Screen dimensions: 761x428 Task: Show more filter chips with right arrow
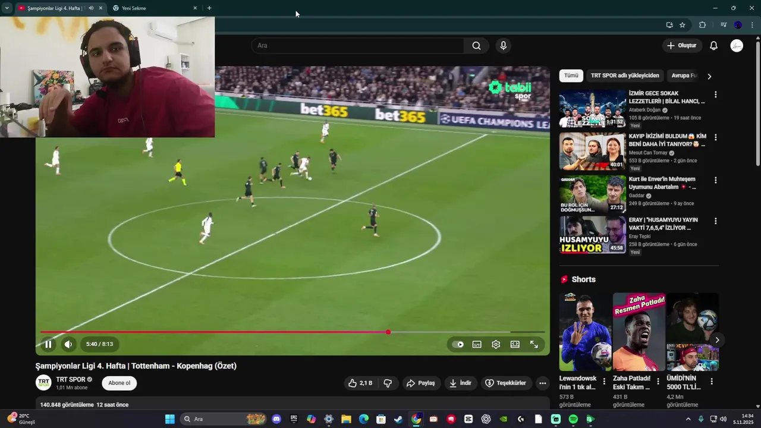(x=709, y=76)
